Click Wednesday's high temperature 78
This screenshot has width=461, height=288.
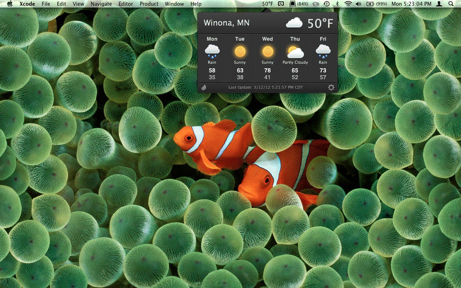(267, 70)
